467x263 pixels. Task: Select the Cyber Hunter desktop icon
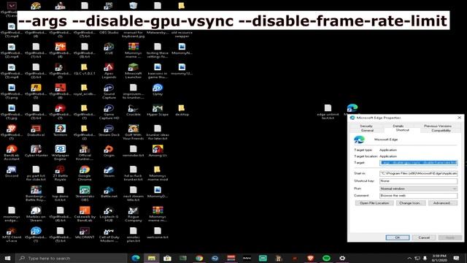pyautogui.click(x=36, y=151)
